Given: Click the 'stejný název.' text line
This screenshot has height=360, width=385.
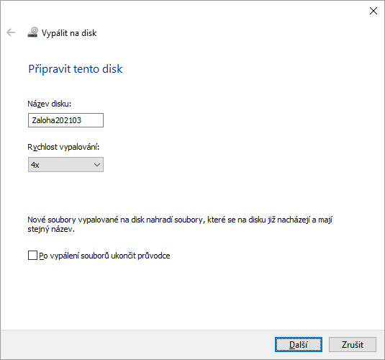Looking at the screenshot, I should click(x=51, y=229).
